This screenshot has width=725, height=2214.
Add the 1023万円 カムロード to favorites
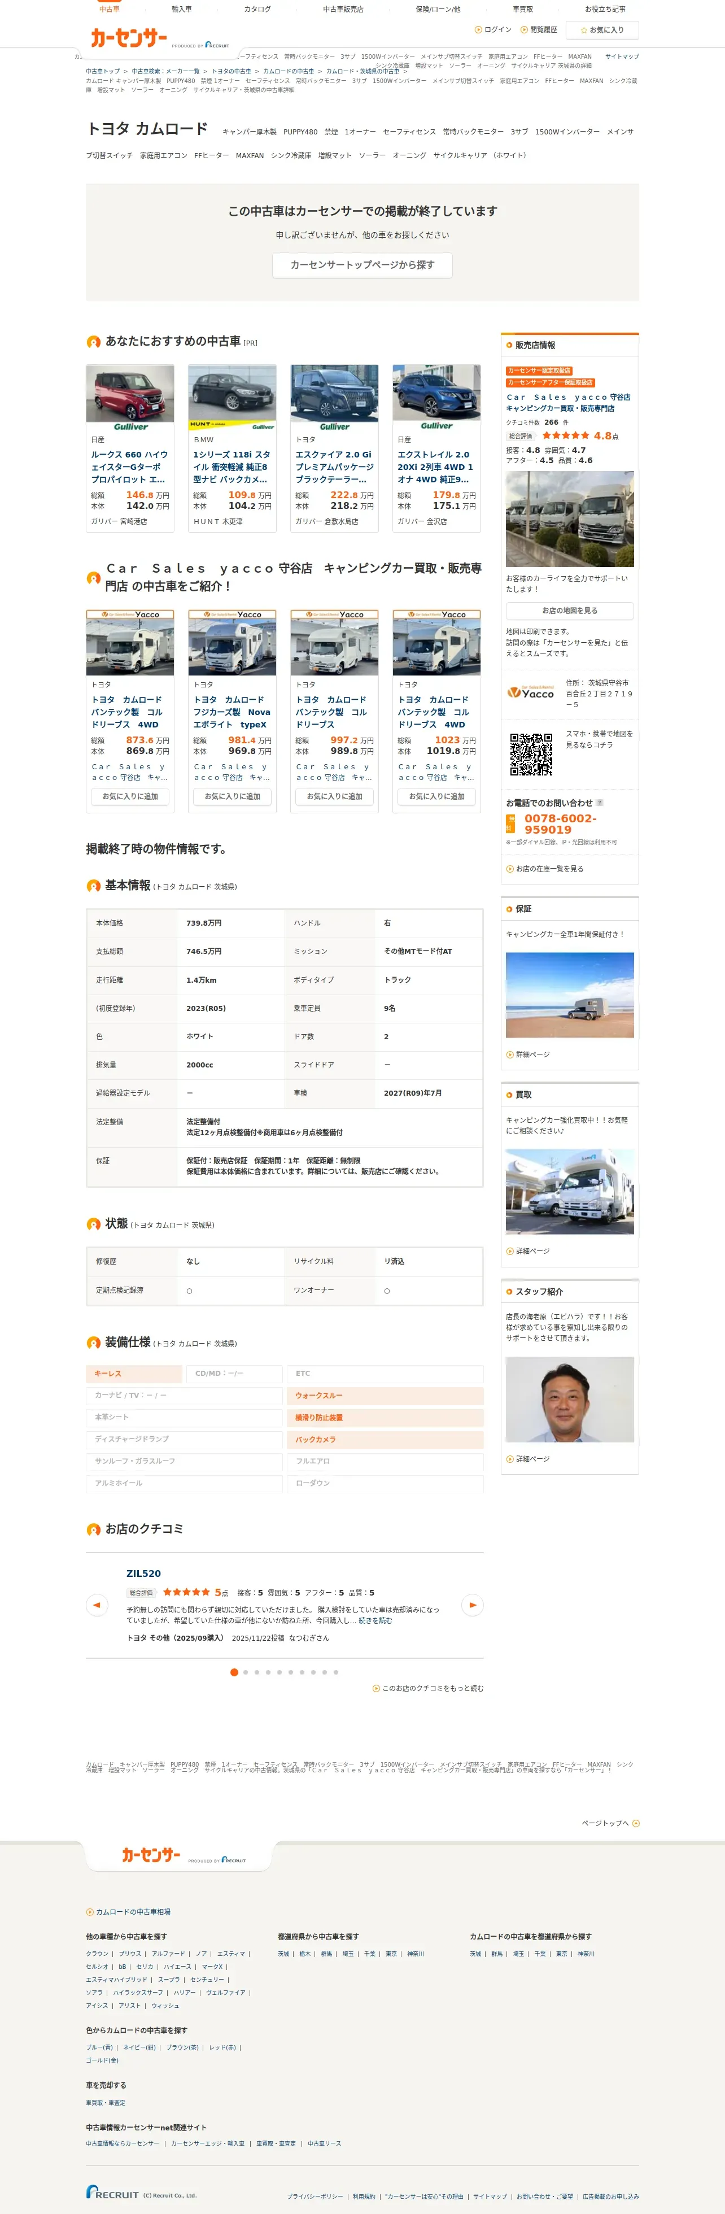(436, 796)
